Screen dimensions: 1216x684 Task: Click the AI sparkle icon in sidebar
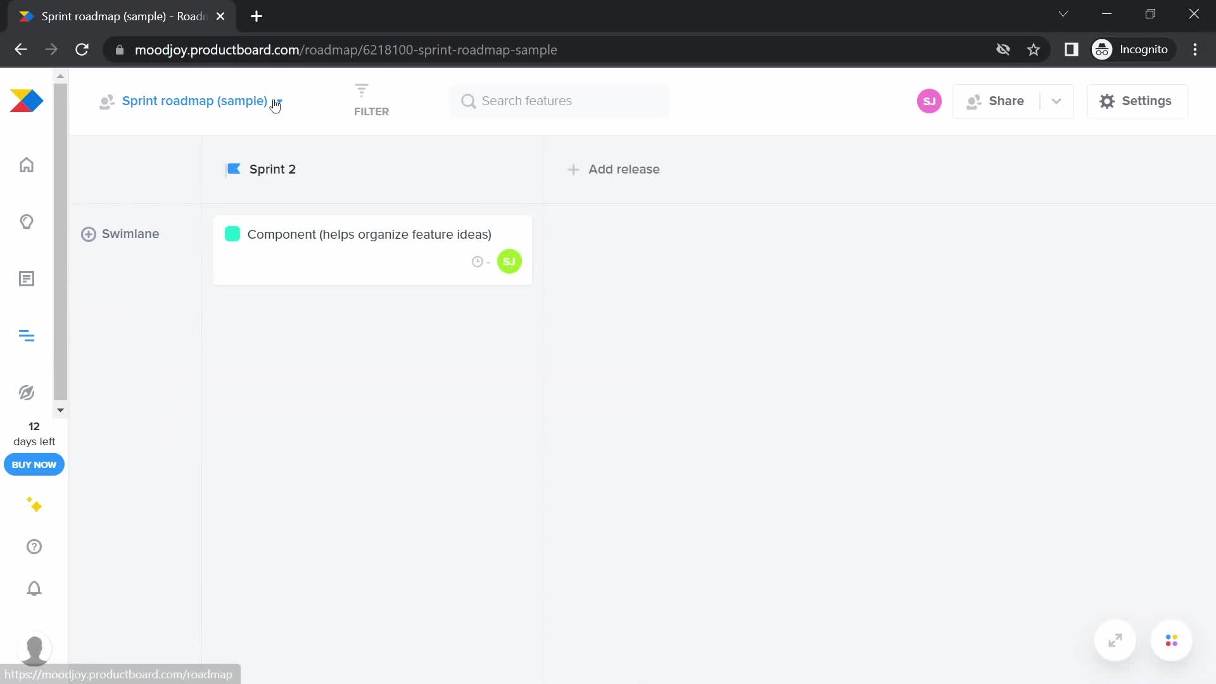(x=34, y=504)
